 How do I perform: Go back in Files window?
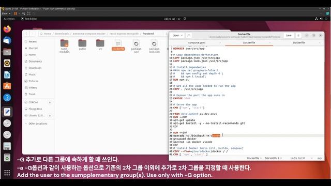click(26, 34)
